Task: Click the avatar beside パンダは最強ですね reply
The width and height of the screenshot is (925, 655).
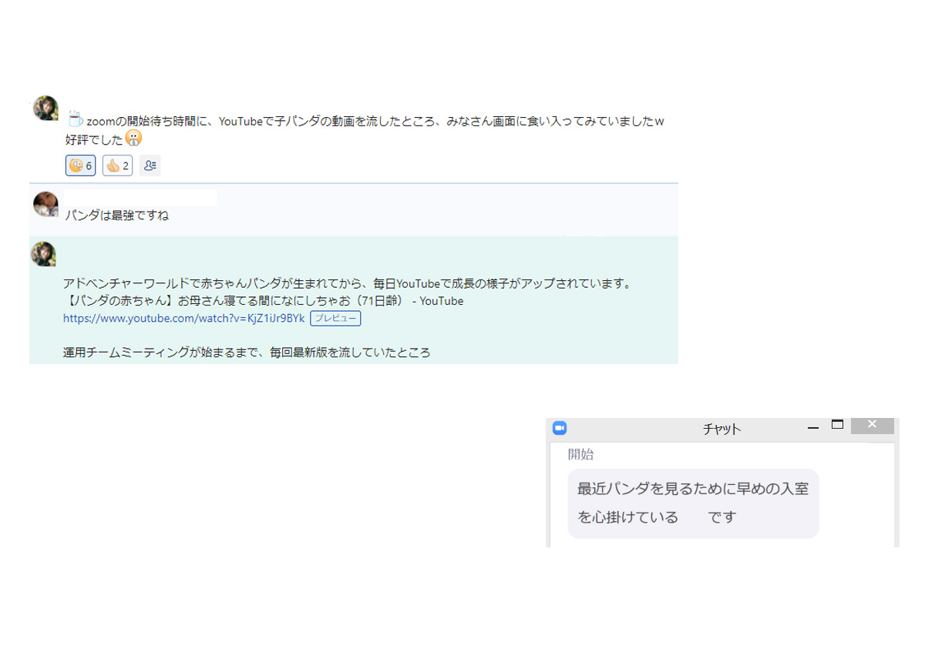Action: click(x=45, y=204)
